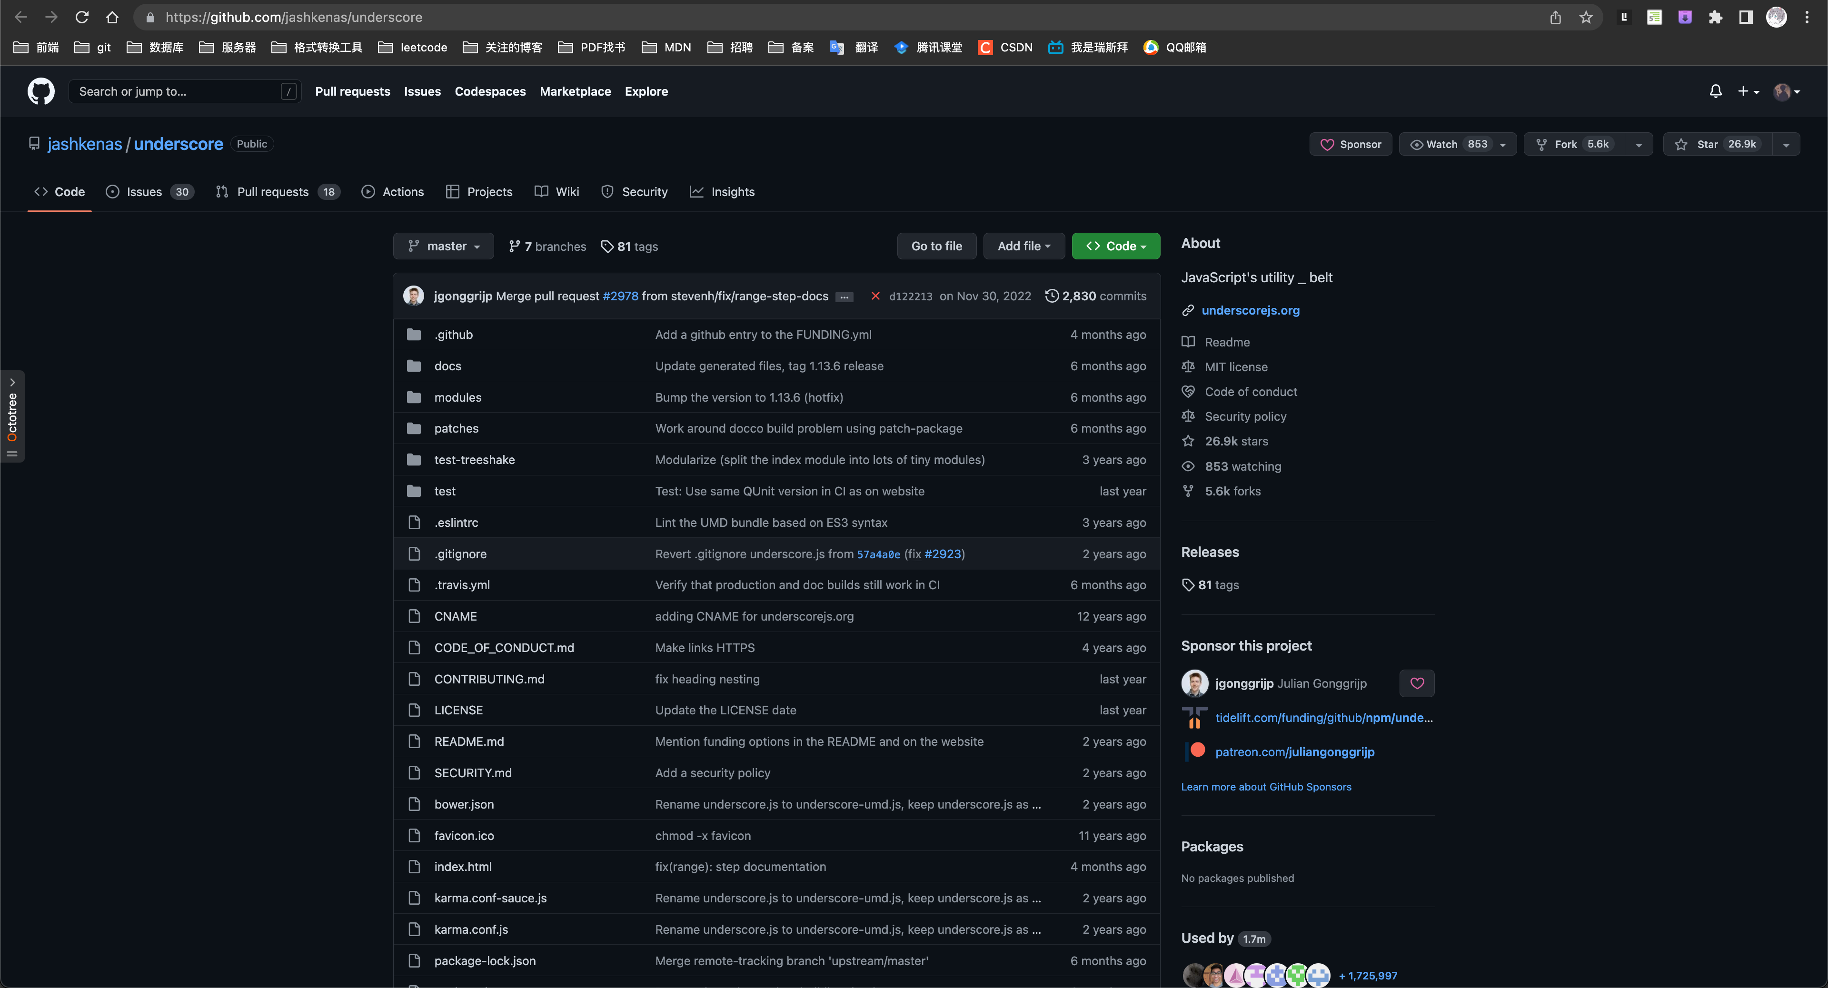1828x988 pixels.
Task: Click the Search or jump to field
Action: pyautogui.click(x=178, y=91)
